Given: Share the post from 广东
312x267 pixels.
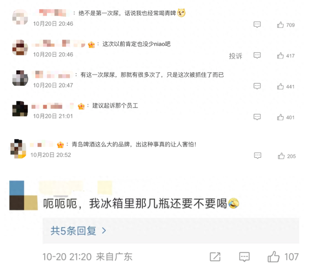Looking at the screenshot, I should 215,257.
